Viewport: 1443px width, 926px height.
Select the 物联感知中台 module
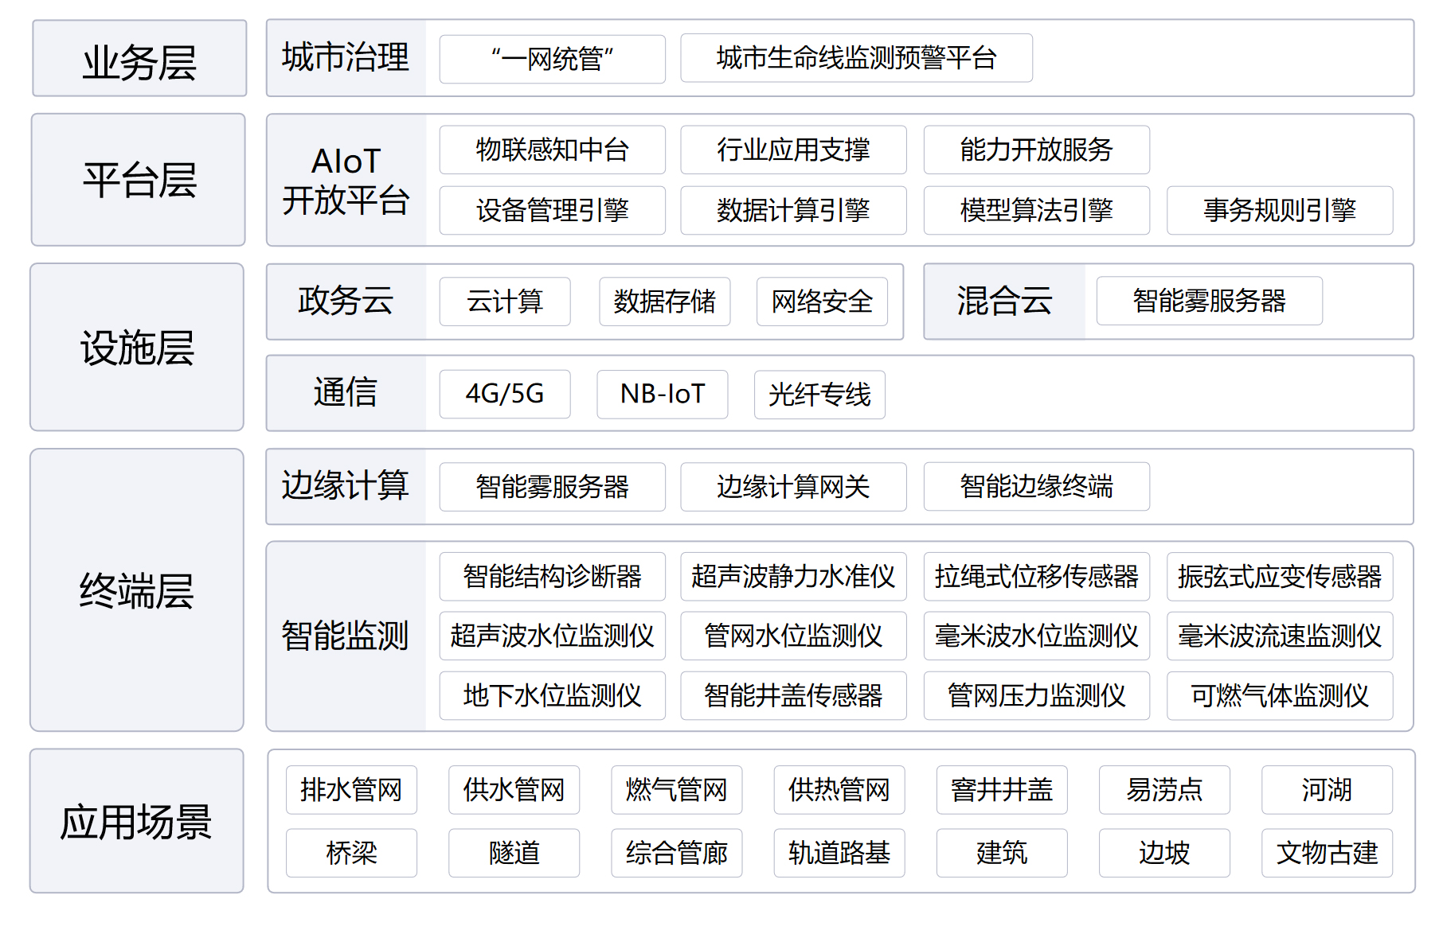click(552, 150)
